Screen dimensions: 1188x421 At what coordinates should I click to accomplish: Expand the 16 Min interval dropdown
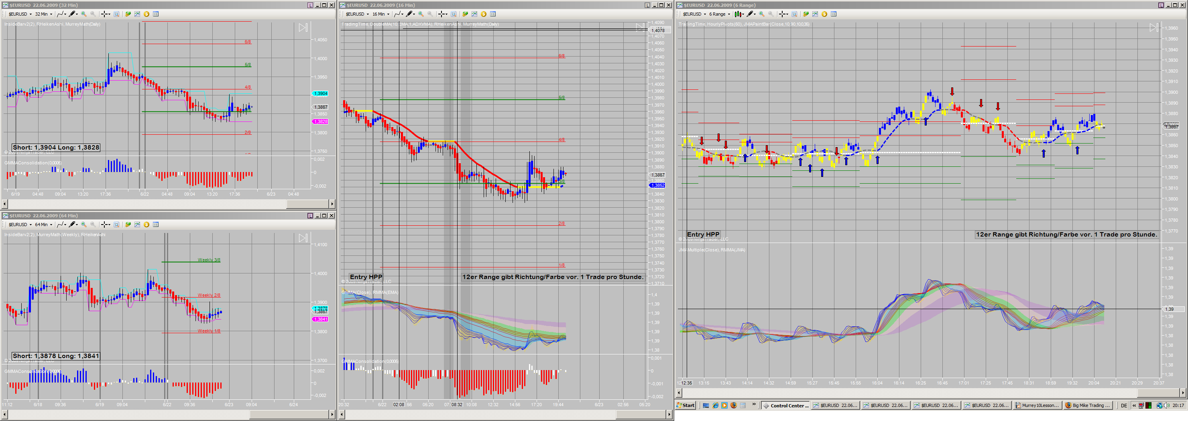(x=380, y=14)
